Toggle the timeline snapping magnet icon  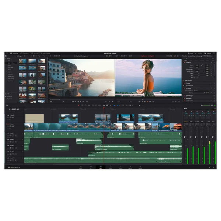104,105
